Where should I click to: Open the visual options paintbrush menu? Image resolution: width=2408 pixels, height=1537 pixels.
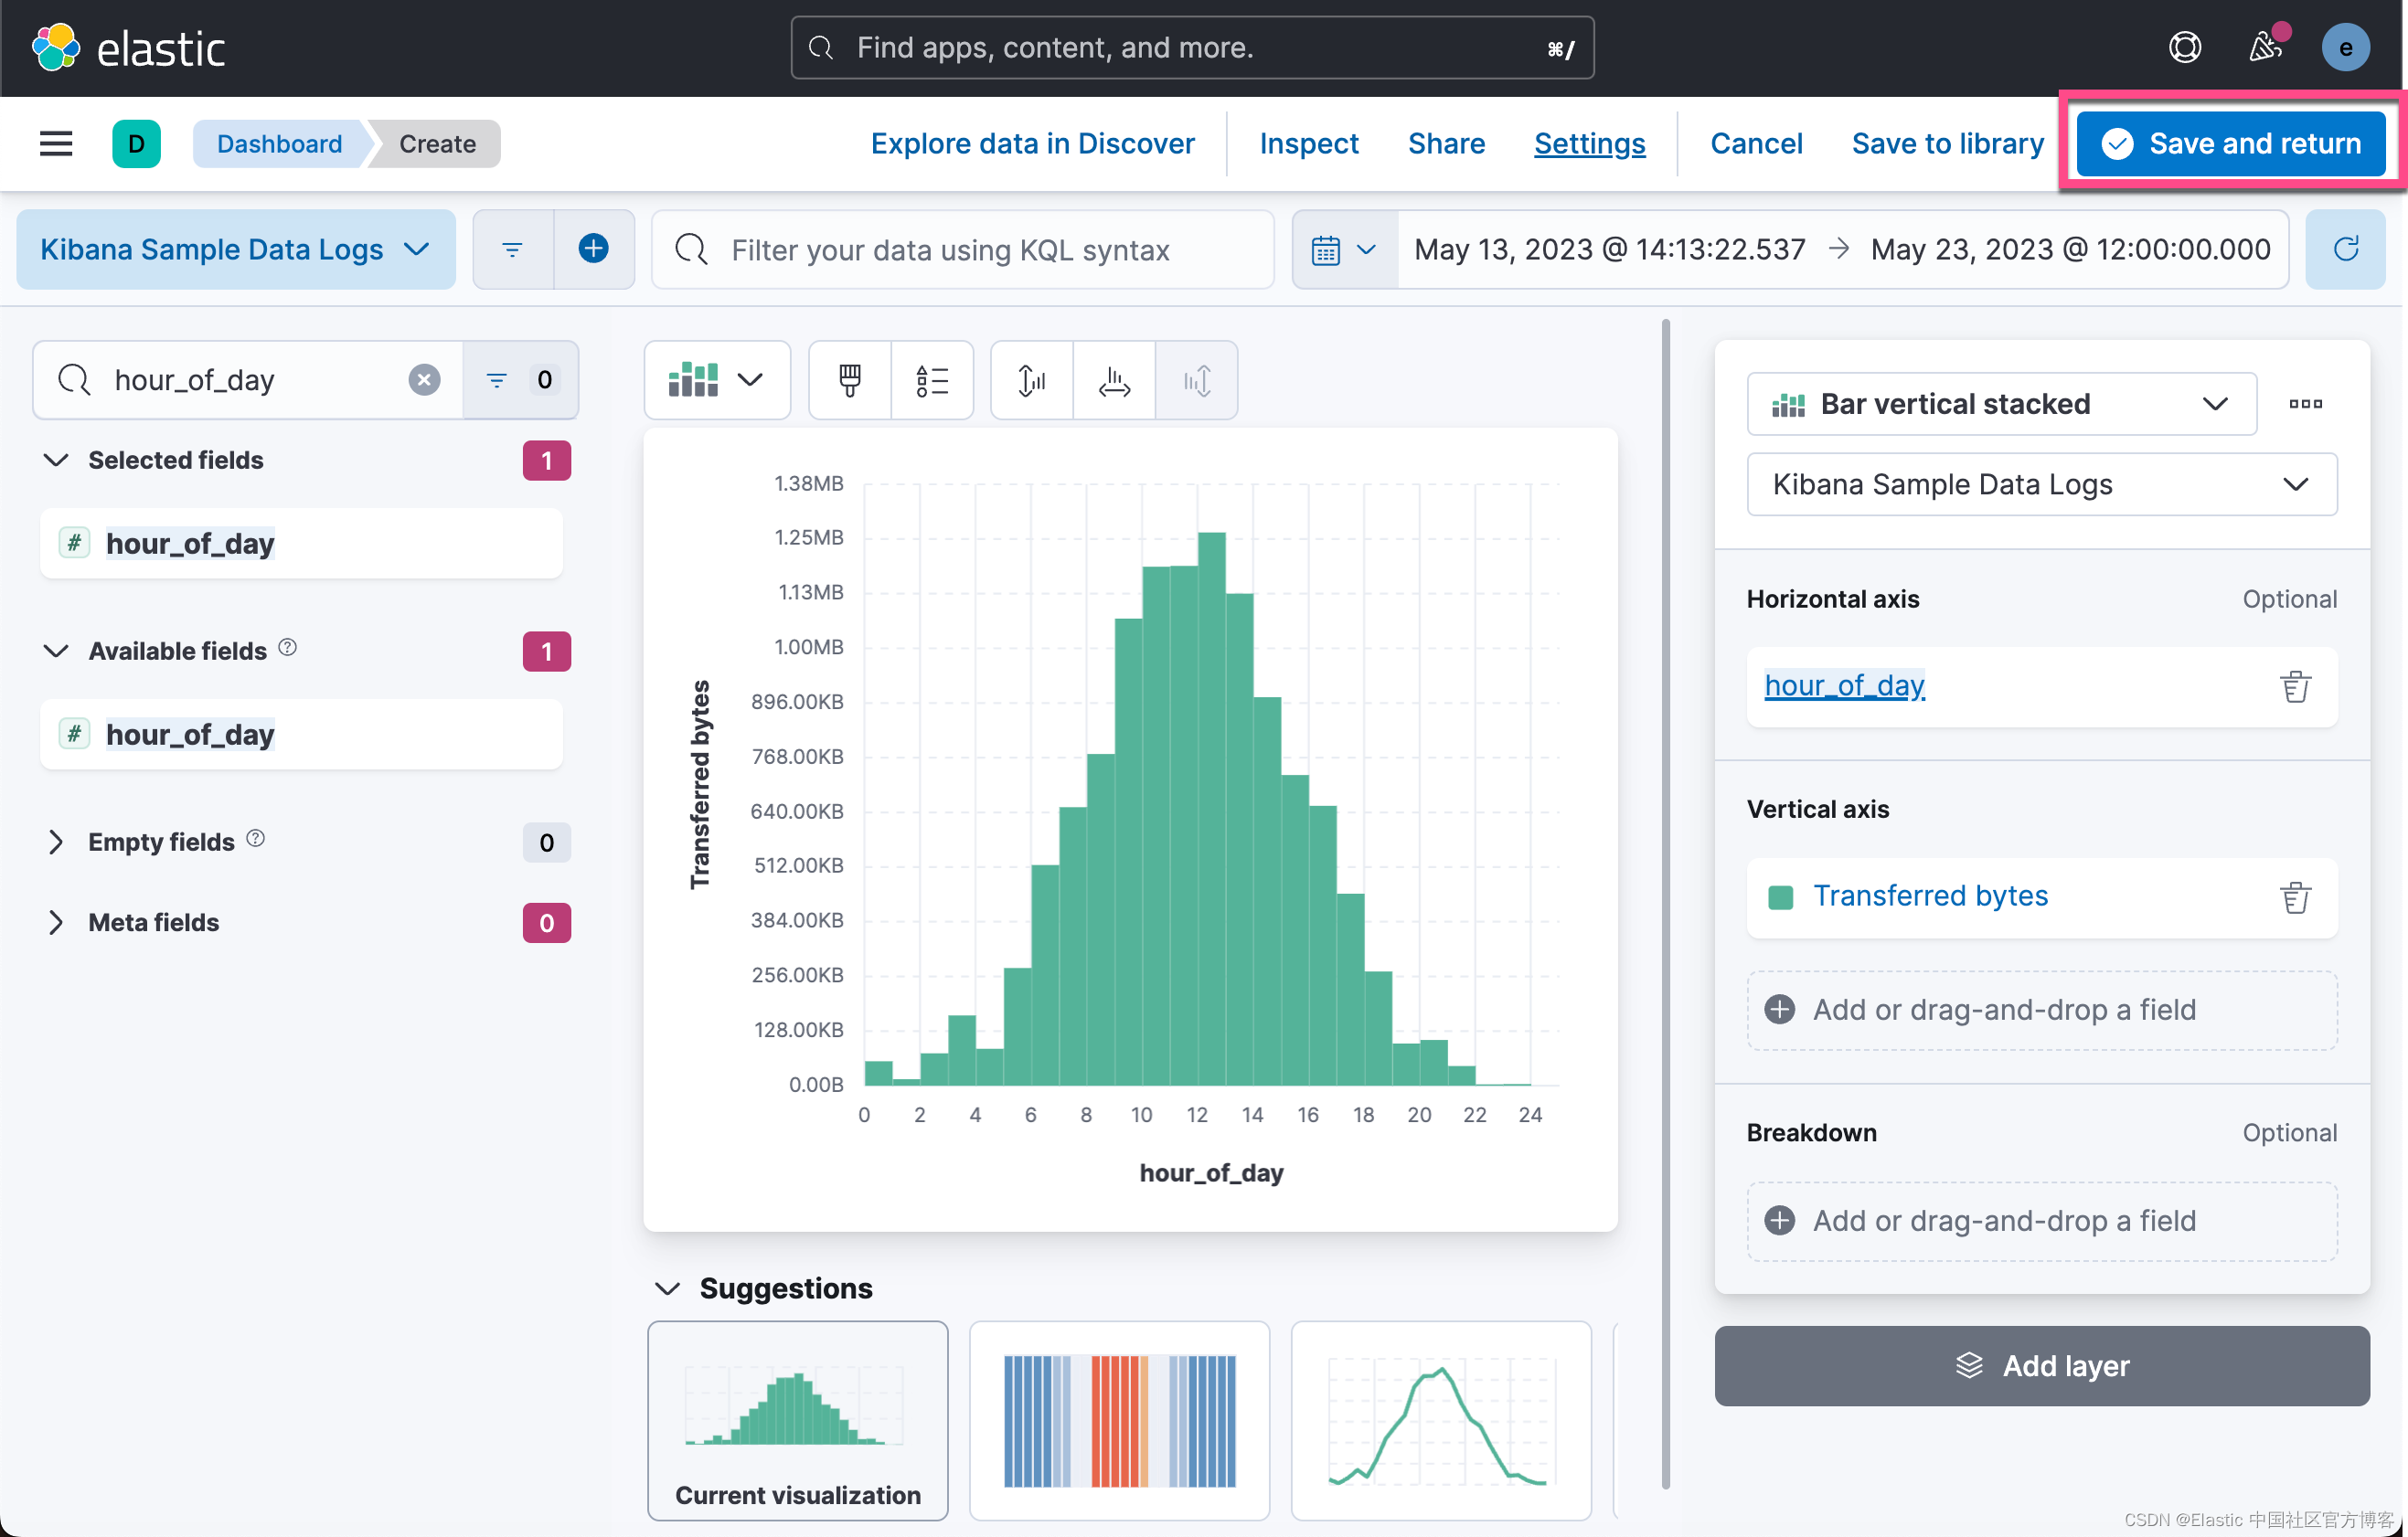[849, 380]
